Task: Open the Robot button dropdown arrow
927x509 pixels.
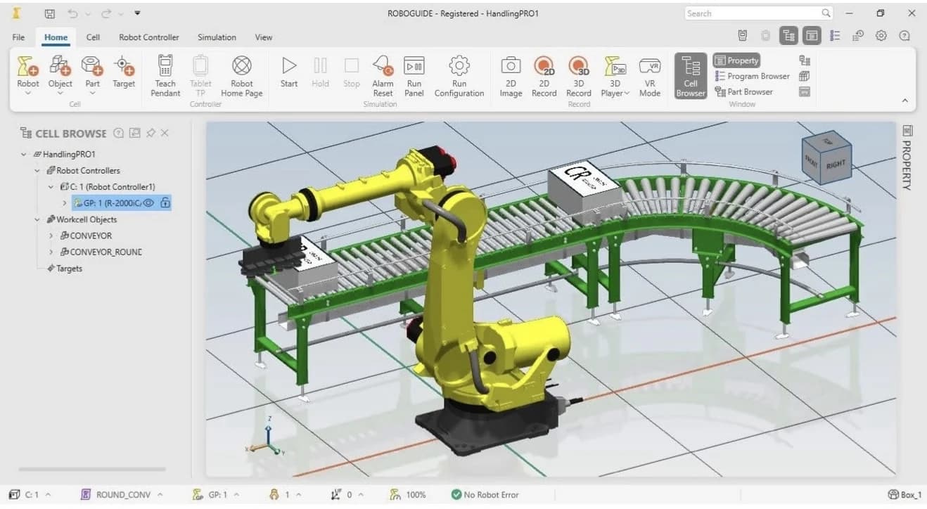Action: (x=28, y=93)
